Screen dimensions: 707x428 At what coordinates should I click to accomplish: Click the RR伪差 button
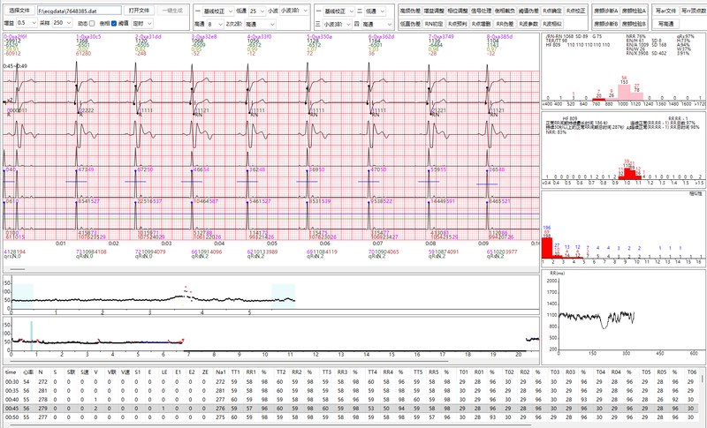tap(505, 22)
